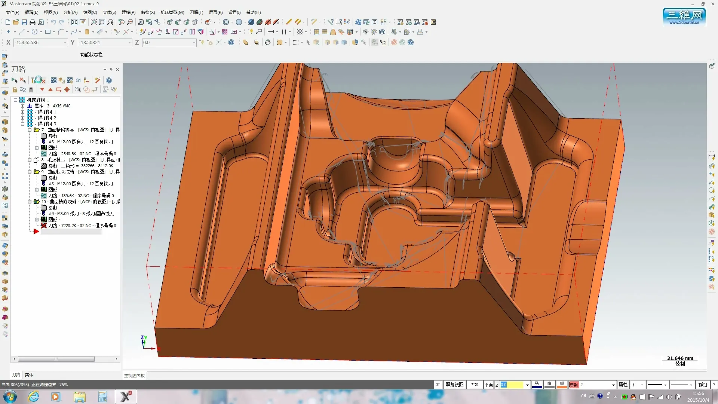Click the lock operations icon

click(15, 89)
